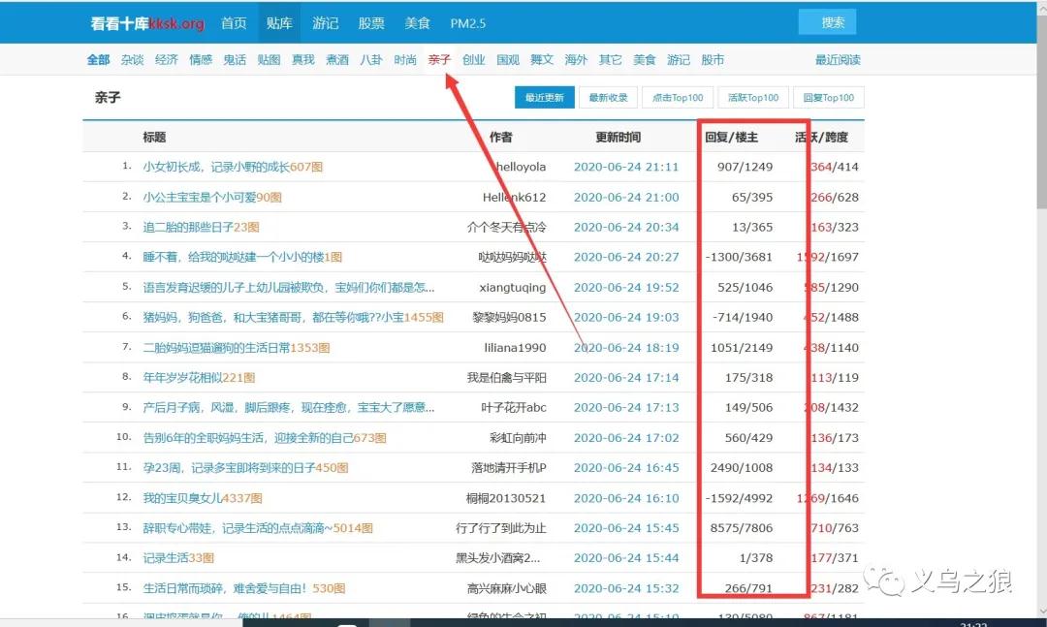Open the 股票 top navigation item
The width and height of the screenshot is (1047, 627).
[x=371, y=23]
